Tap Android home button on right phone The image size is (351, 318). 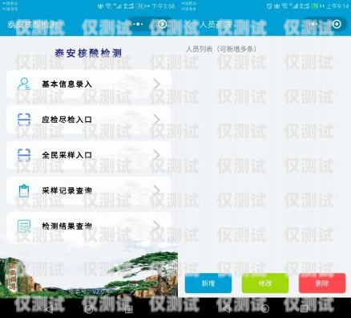pos(264,308)
